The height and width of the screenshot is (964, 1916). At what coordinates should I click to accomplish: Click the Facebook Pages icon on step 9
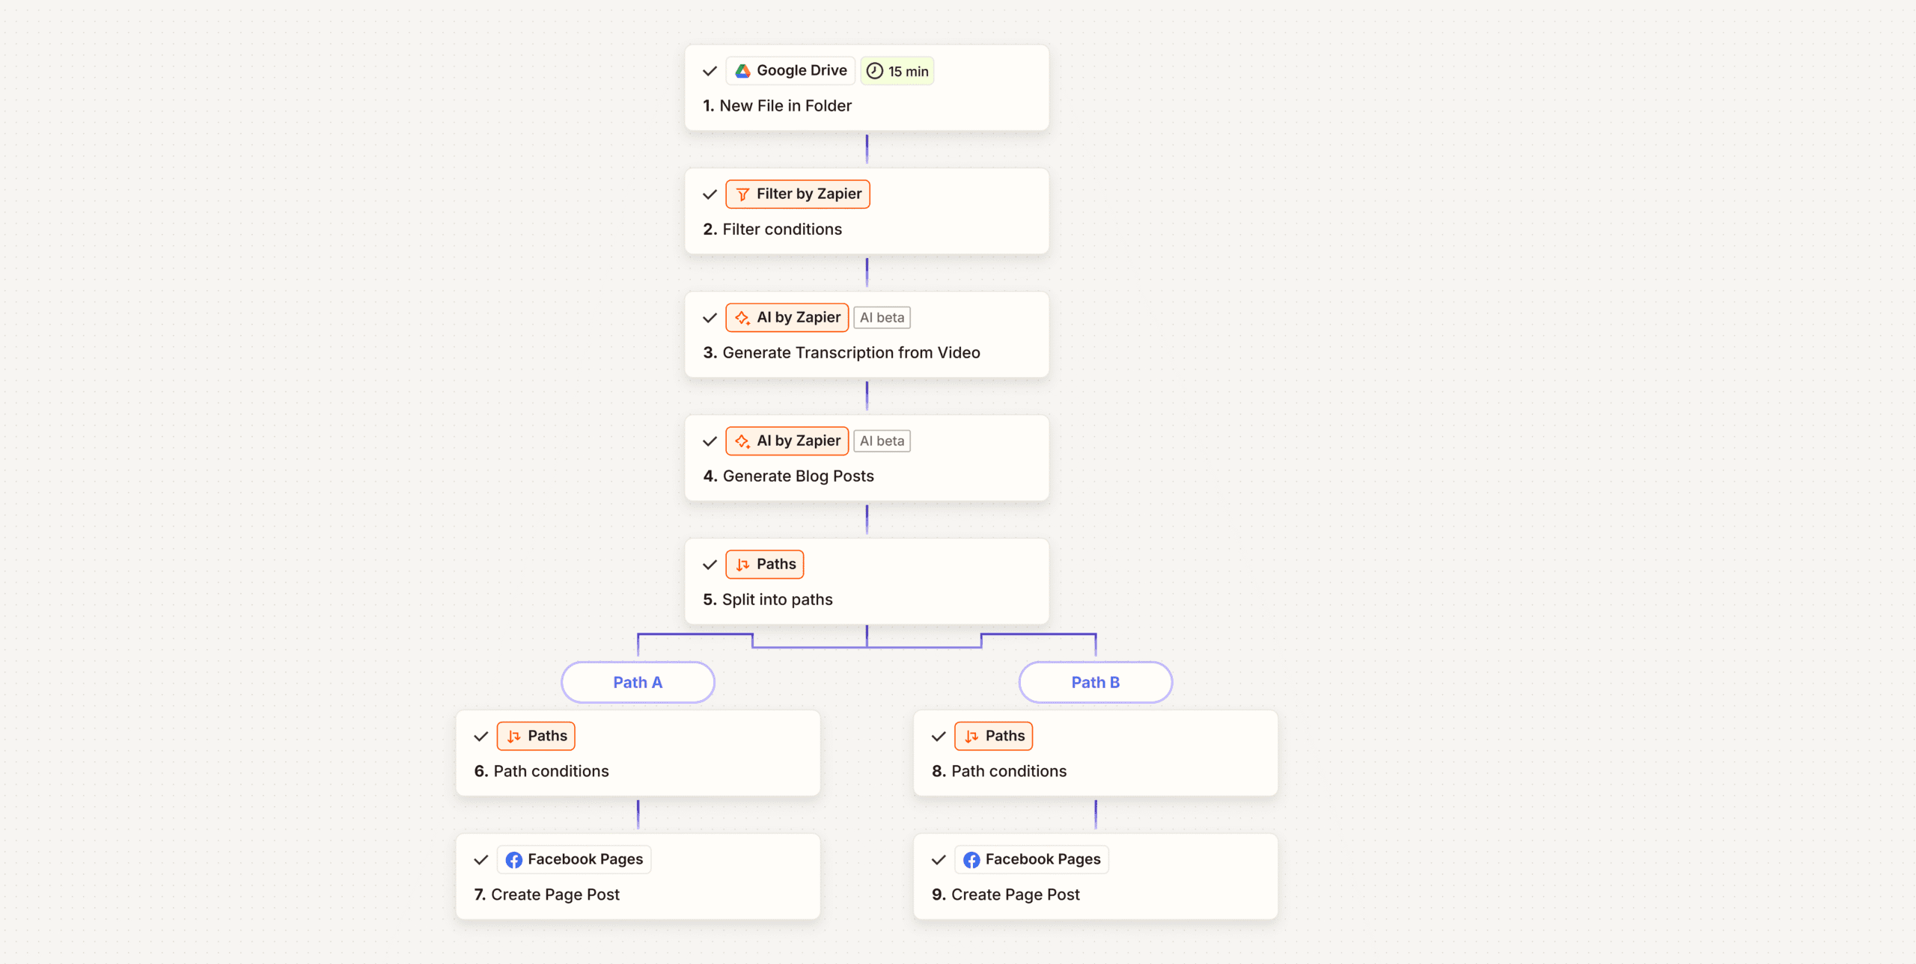click(971, 859)
